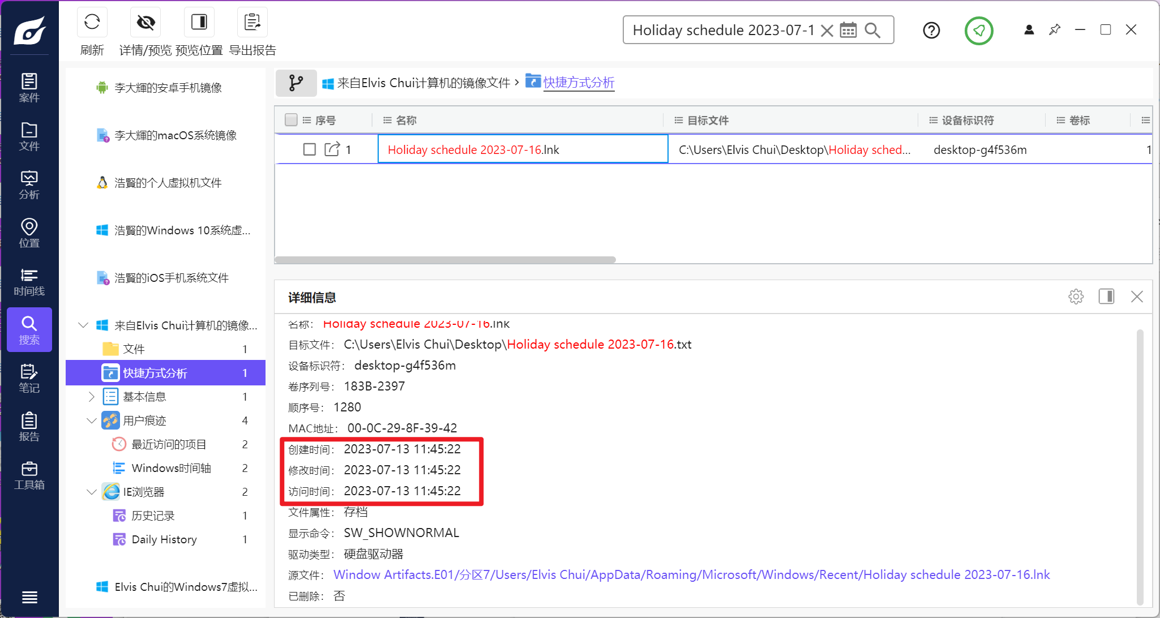Open the calendar date filter in the search box
The width and height of the screenshot is (1160, 618).
pyautogui.click(x=848, y=30)
